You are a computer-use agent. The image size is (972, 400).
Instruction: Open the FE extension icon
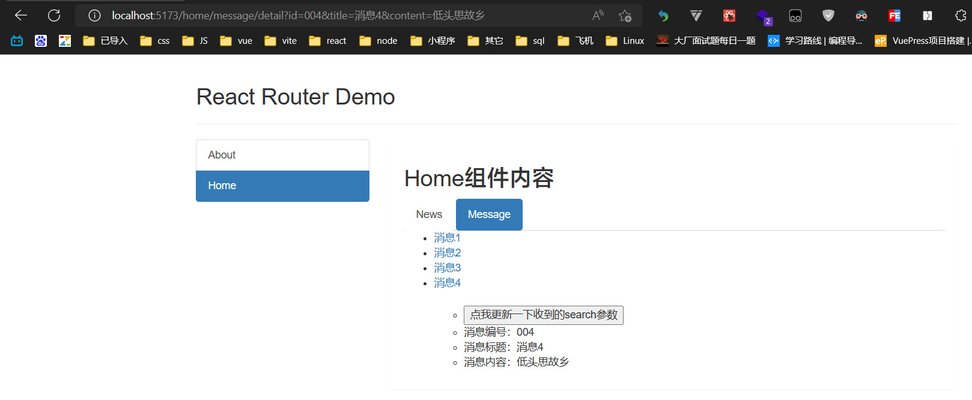(x=894, y=16)
